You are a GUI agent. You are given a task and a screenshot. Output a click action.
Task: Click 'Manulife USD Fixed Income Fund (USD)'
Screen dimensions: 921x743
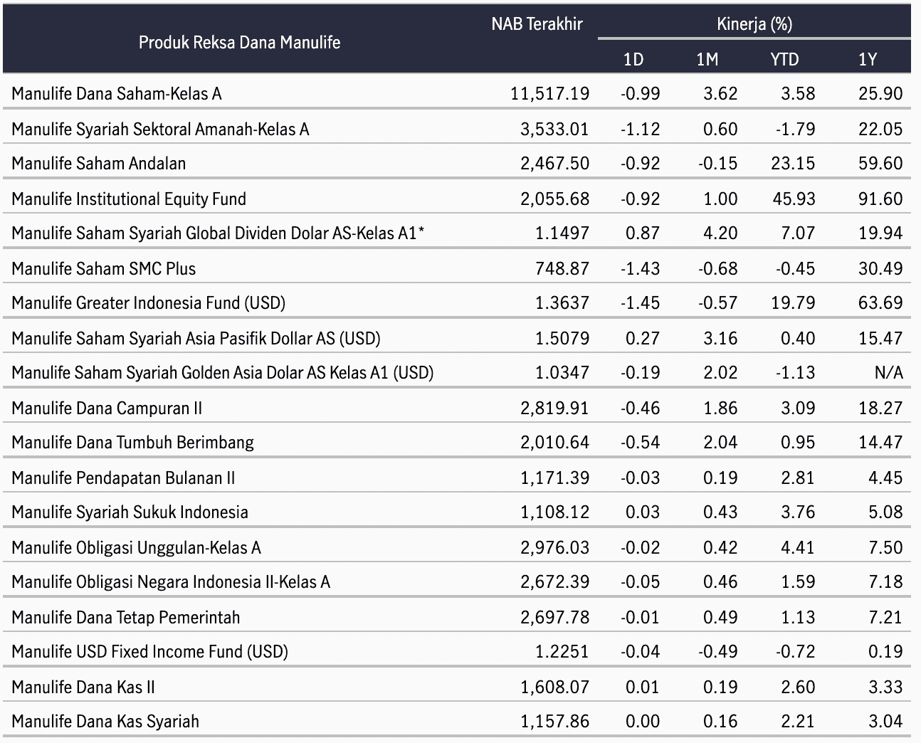pyautogui.click(x=149, y=651)
